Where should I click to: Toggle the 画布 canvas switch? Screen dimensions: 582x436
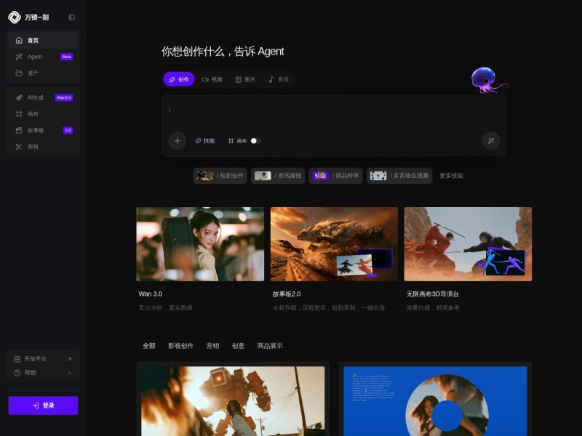tap(255, 141)
